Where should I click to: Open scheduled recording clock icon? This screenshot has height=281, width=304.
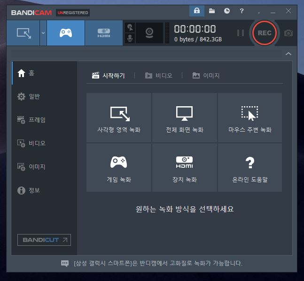(x=226, y=11)
